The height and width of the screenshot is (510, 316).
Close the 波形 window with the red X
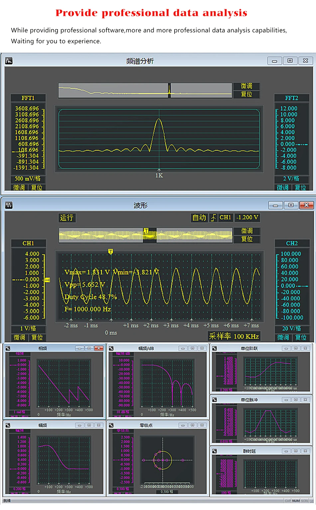point(306,205)
